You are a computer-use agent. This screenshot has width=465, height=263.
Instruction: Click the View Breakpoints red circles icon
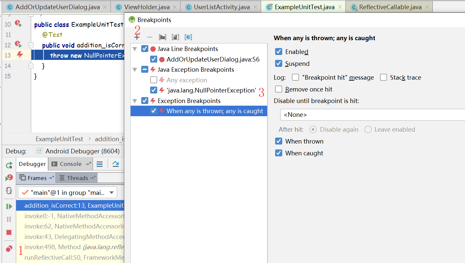[x=9, y=249]
